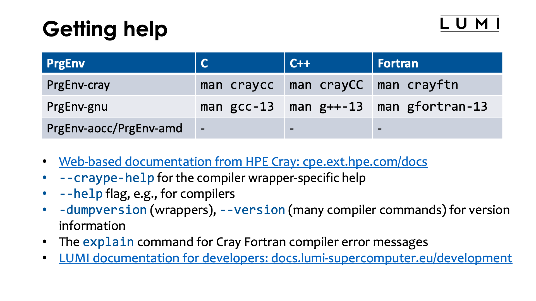Open the HPE Cray web-based documentation link
Screen dimensions: 536x301
(x=243, y=162)
